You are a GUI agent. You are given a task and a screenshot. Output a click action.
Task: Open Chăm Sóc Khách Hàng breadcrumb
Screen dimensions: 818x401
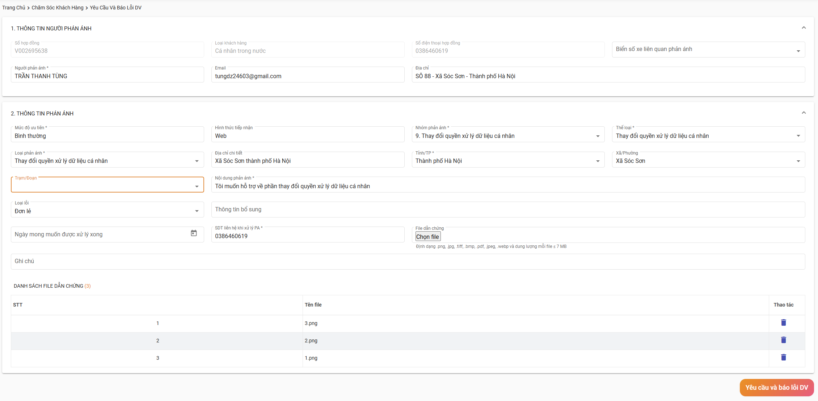point(58,8)
